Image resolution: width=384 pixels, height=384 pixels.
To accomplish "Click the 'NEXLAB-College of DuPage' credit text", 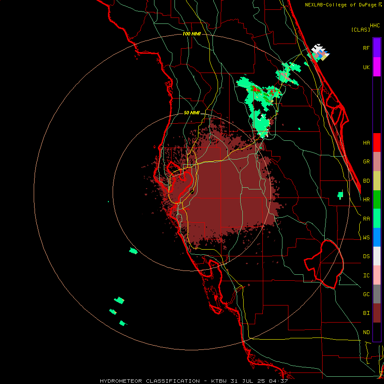I will coord(340,5).
